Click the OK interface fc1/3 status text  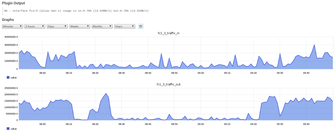[x=76, y=11]
